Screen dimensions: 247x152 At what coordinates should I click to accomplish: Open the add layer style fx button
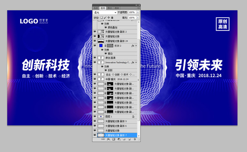(x=108, y=139)
